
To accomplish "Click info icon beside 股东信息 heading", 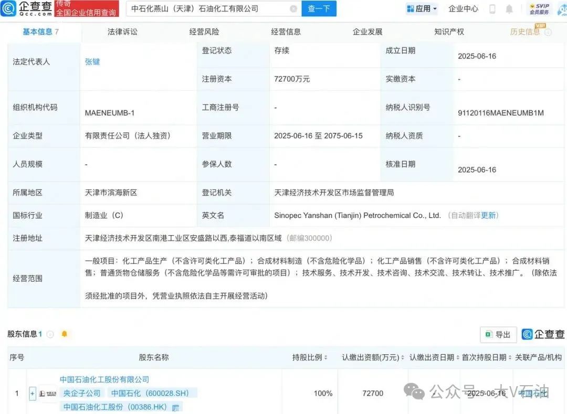I will pyautogui.click(x=50, y=334).
